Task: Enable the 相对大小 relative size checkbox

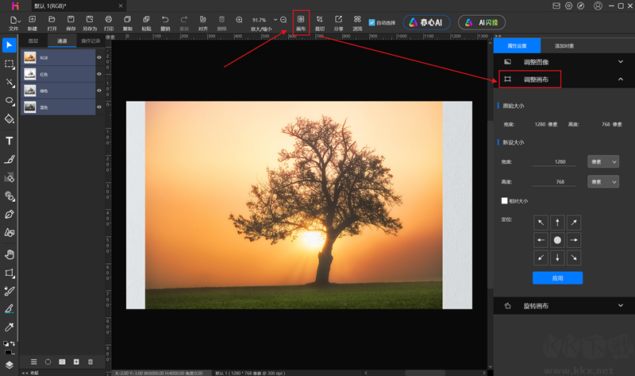Action: [x=504, y=201]
